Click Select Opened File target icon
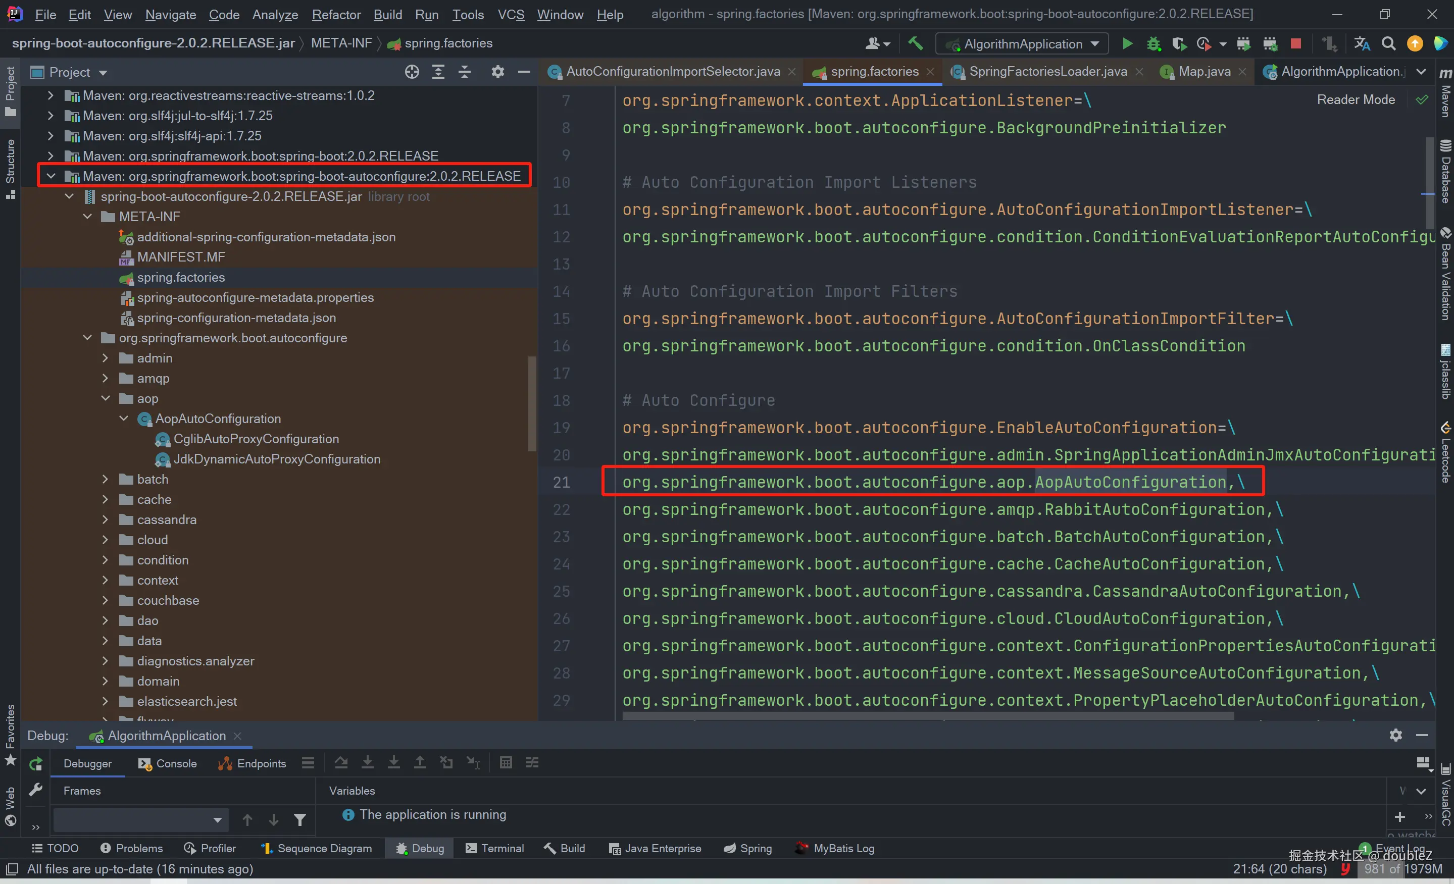The height and width of the screenshot is (884, 1454). [x=412, y=72]
